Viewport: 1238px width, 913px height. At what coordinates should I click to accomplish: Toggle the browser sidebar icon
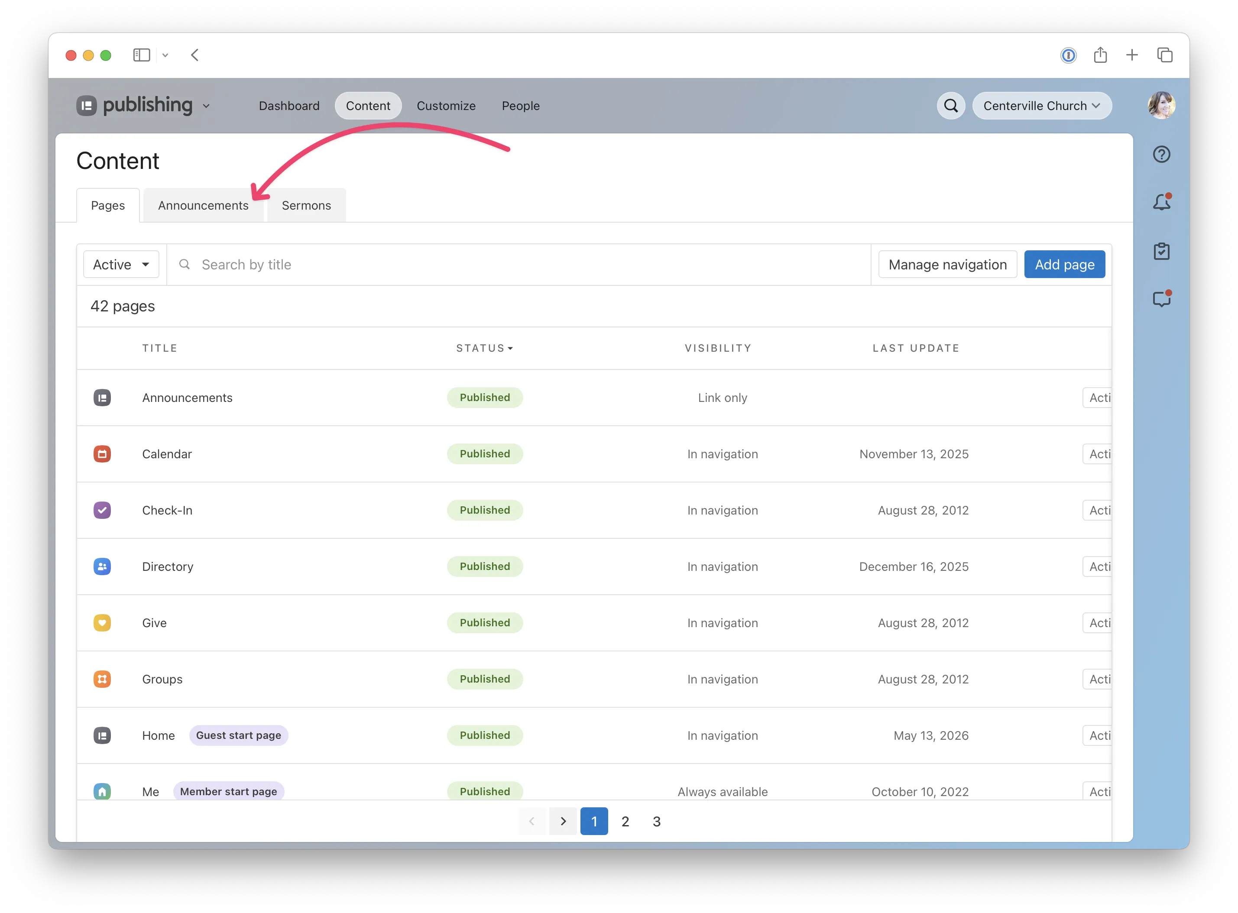pyautogui.click(x=142, y=55)
